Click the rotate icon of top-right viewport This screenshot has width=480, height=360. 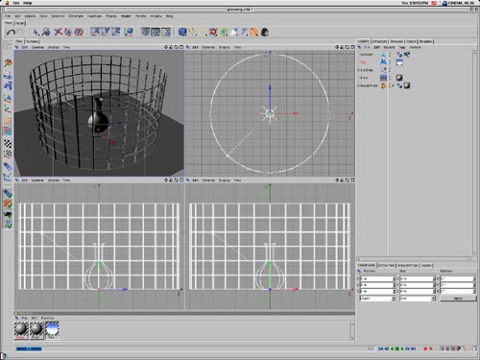click(x=348, y=47)
